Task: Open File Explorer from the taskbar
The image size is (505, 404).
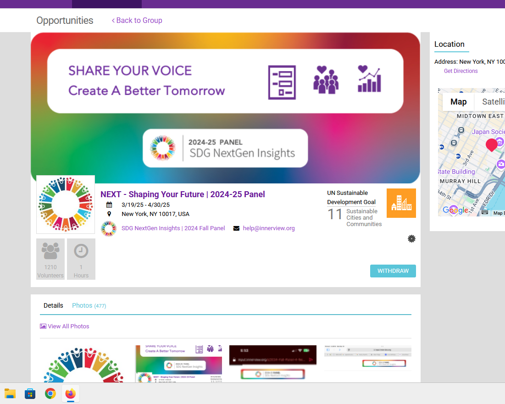Action: tap(10, 393)
